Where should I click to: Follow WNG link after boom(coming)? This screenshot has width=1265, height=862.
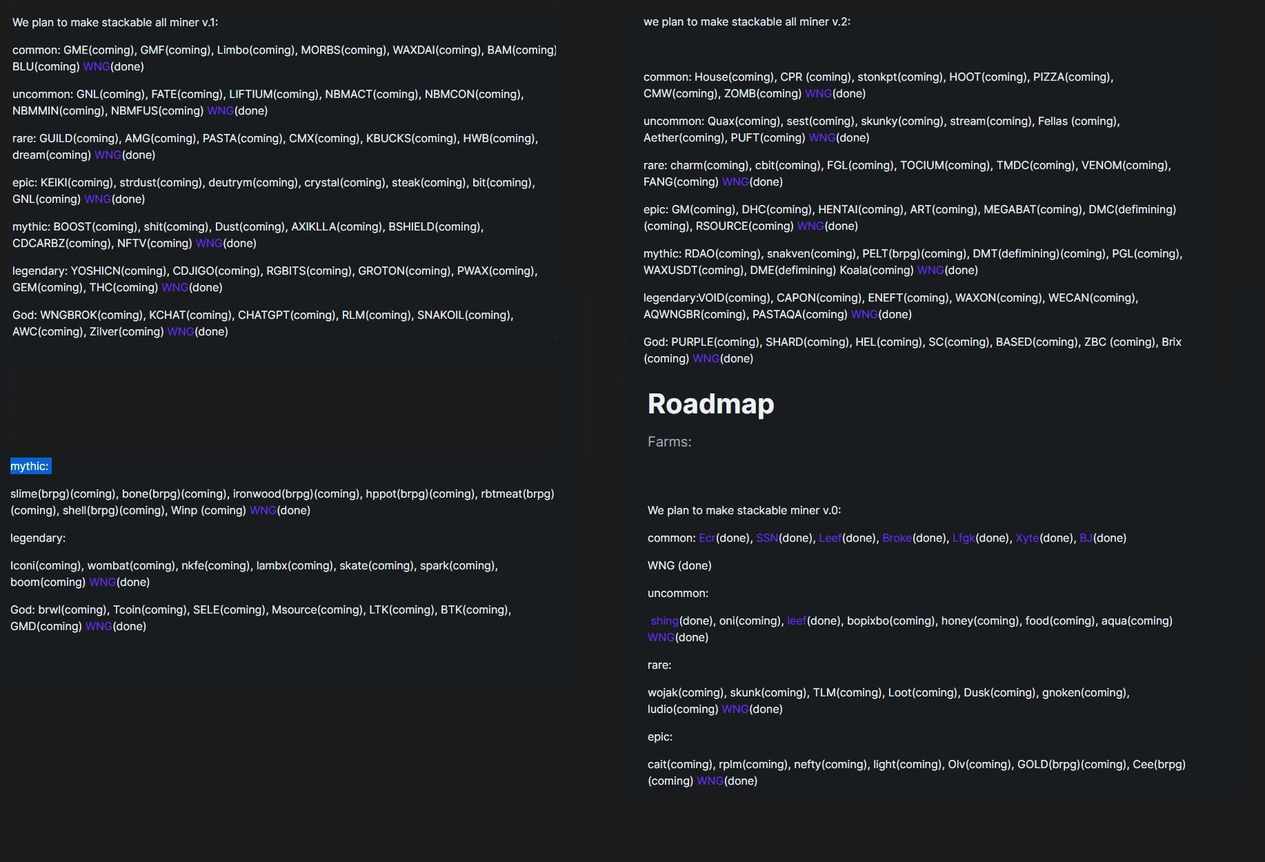102,582
